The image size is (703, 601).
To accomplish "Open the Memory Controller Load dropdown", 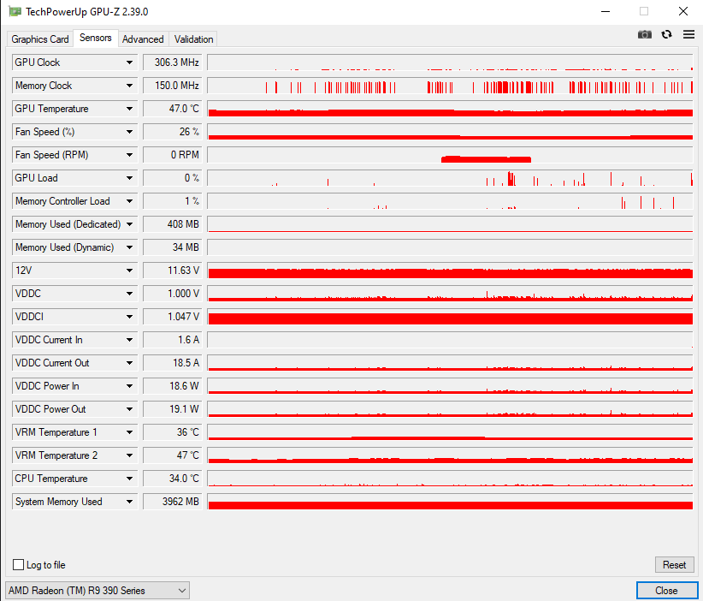I will tap(129, 201).
